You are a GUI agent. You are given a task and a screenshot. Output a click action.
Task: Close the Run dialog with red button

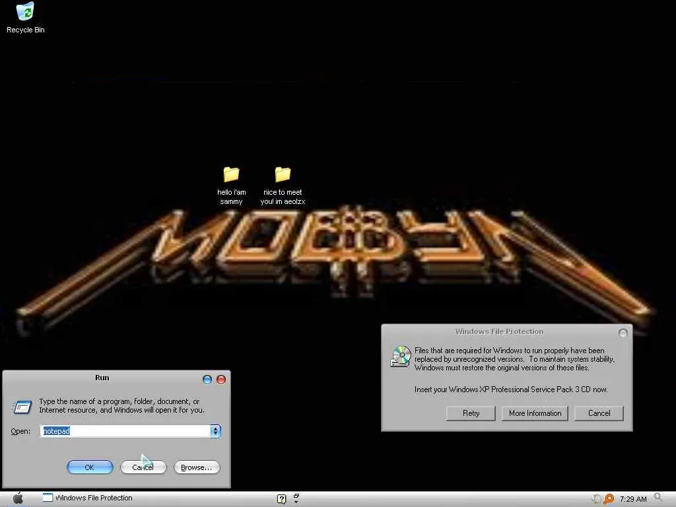pyautogui.click(x=221, y=380)
